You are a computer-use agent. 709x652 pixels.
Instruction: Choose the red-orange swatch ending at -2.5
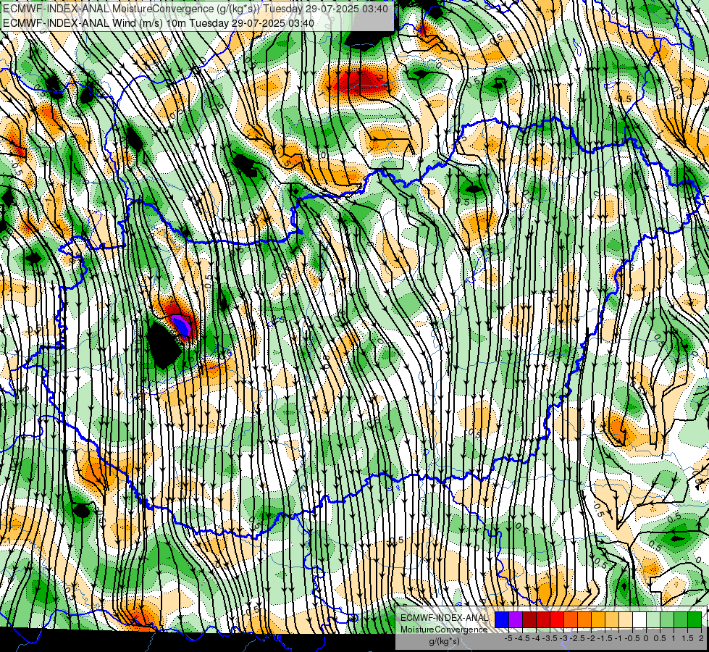571,619
